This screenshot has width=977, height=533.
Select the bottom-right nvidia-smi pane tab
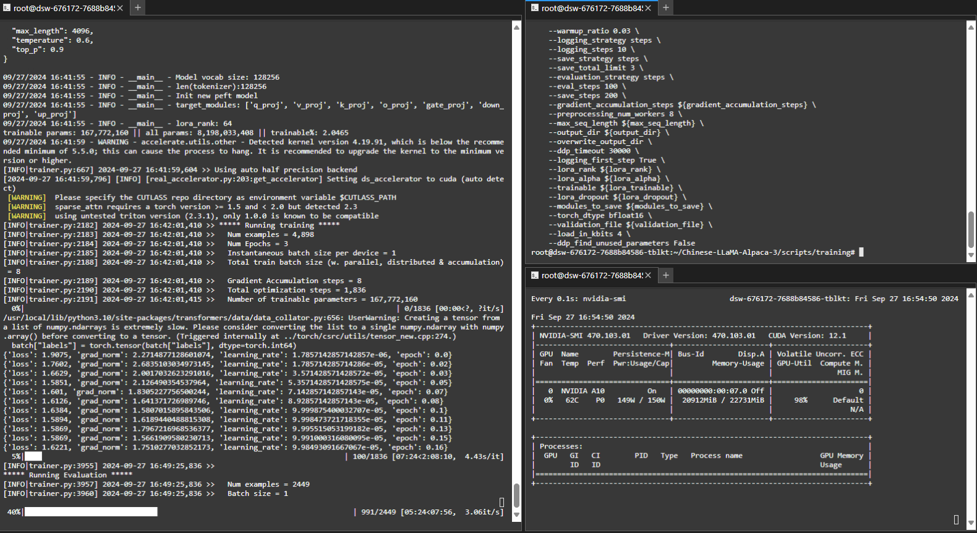591,275
